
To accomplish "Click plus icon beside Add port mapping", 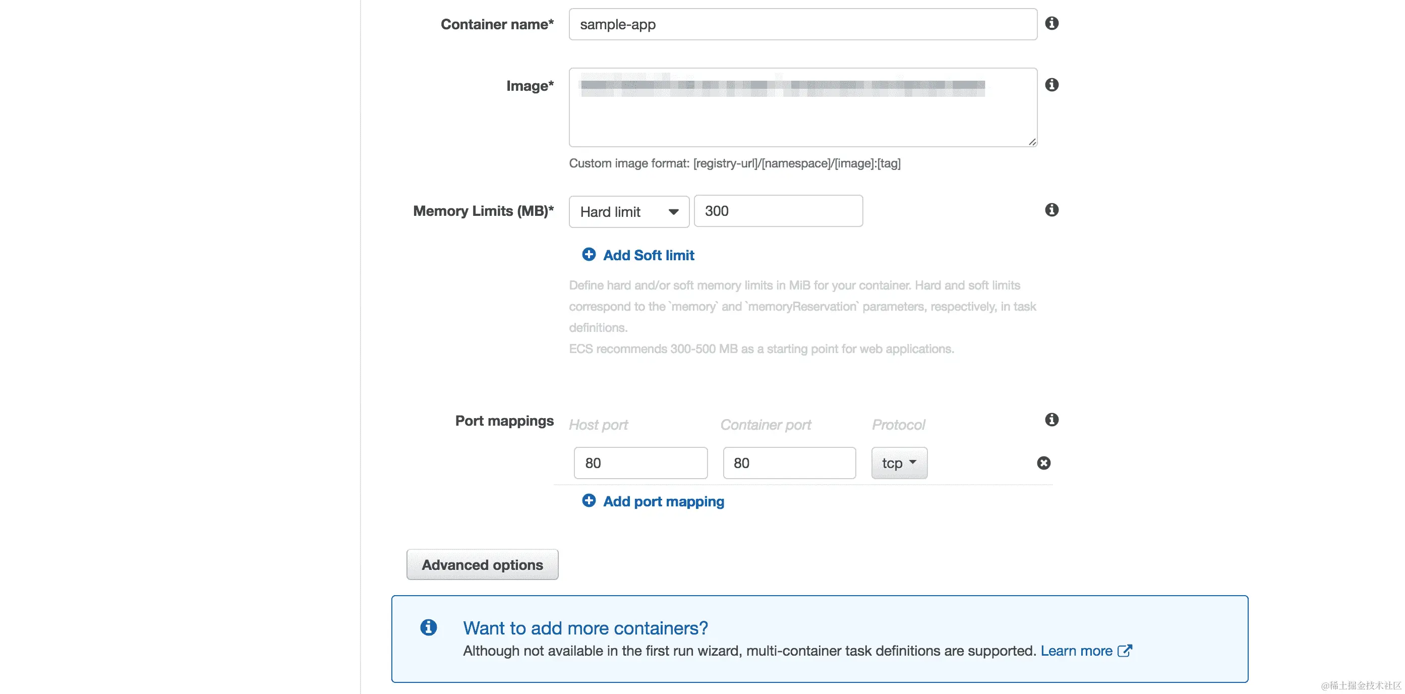I will point(589,501).
